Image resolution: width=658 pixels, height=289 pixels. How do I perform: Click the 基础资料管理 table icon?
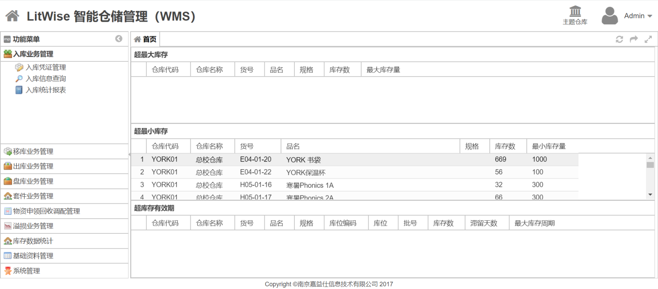tap(8, 256)
